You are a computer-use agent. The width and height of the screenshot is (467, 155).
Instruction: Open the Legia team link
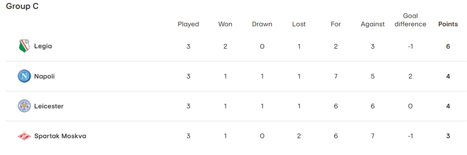pos(43,46)
